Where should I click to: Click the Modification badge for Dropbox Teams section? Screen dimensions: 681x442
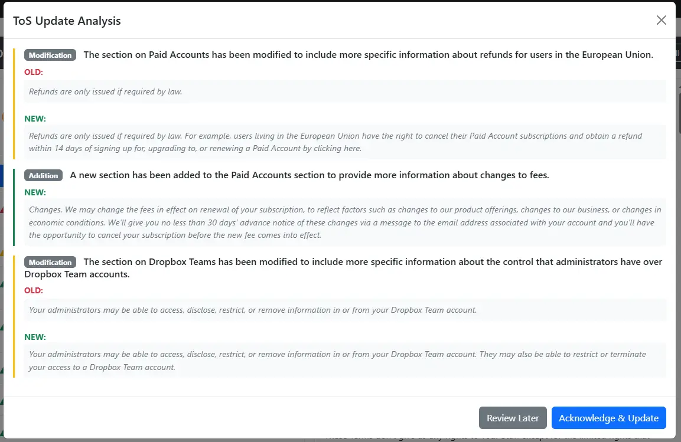(x=50, y=262)
